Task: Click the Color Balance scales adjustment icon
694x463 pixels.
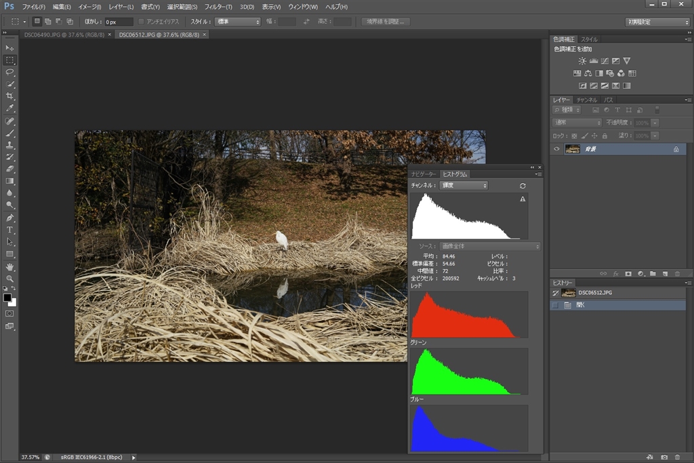Action: click(x=588, y=73)
